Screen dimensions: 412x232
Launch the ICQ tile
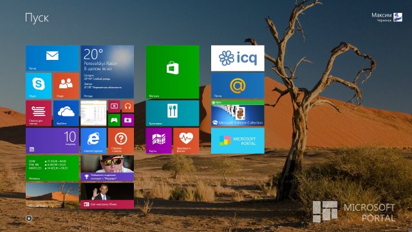238,58
